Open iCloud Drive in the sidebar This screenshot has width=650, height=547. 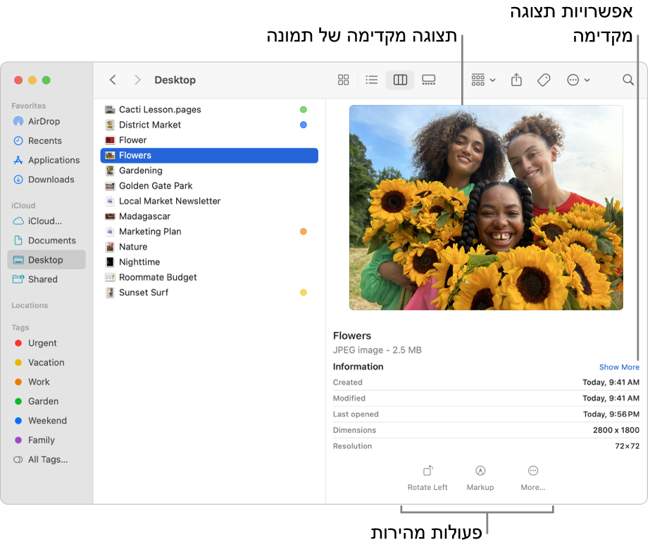point(46,221)
